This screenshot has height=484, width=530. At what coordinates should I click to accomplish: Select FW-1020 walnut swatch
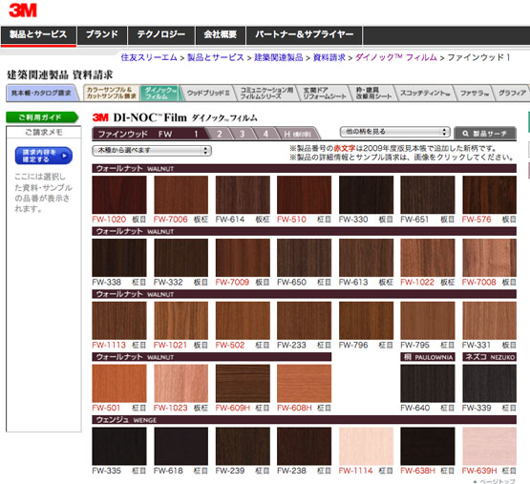pos(119,195)
